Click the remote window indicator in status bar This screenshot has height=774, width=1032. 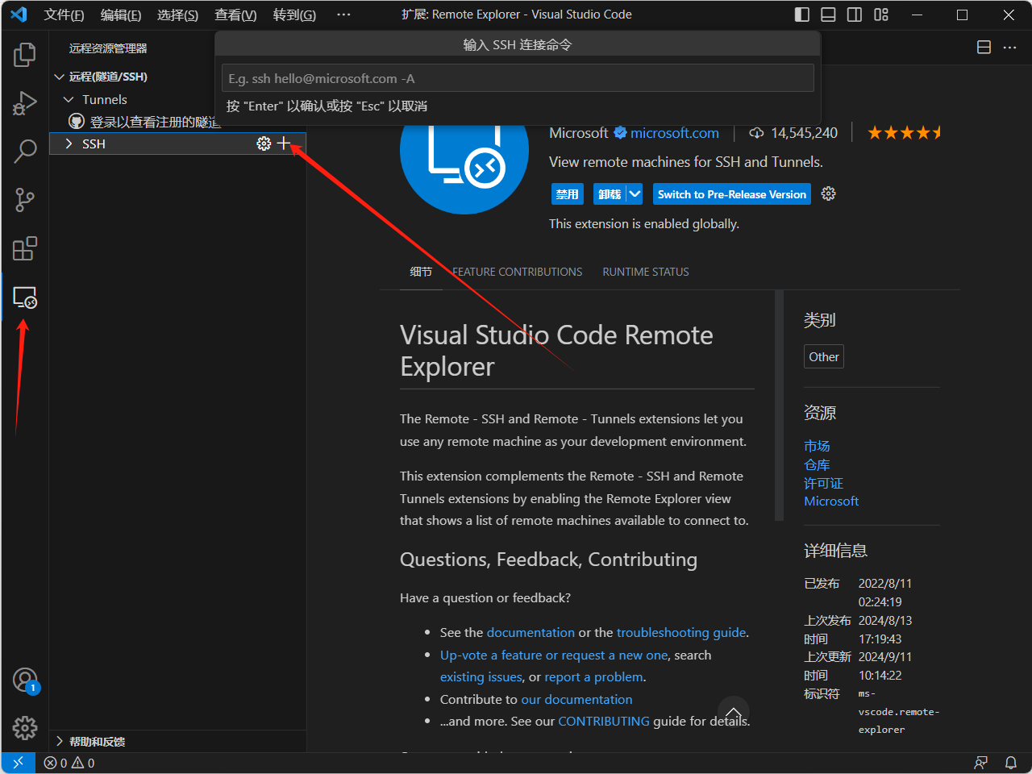coord(18,763)
